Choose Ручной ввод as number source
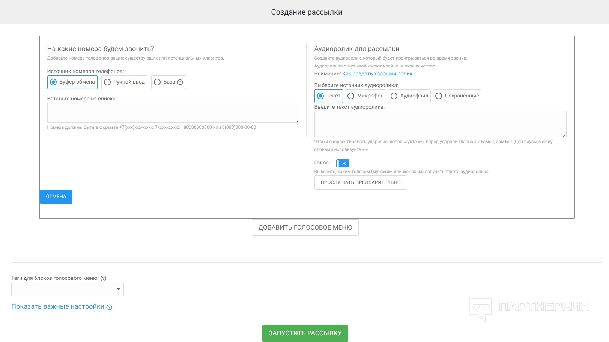The width and height of the screenshot is (609, 342). pos(107,82)
